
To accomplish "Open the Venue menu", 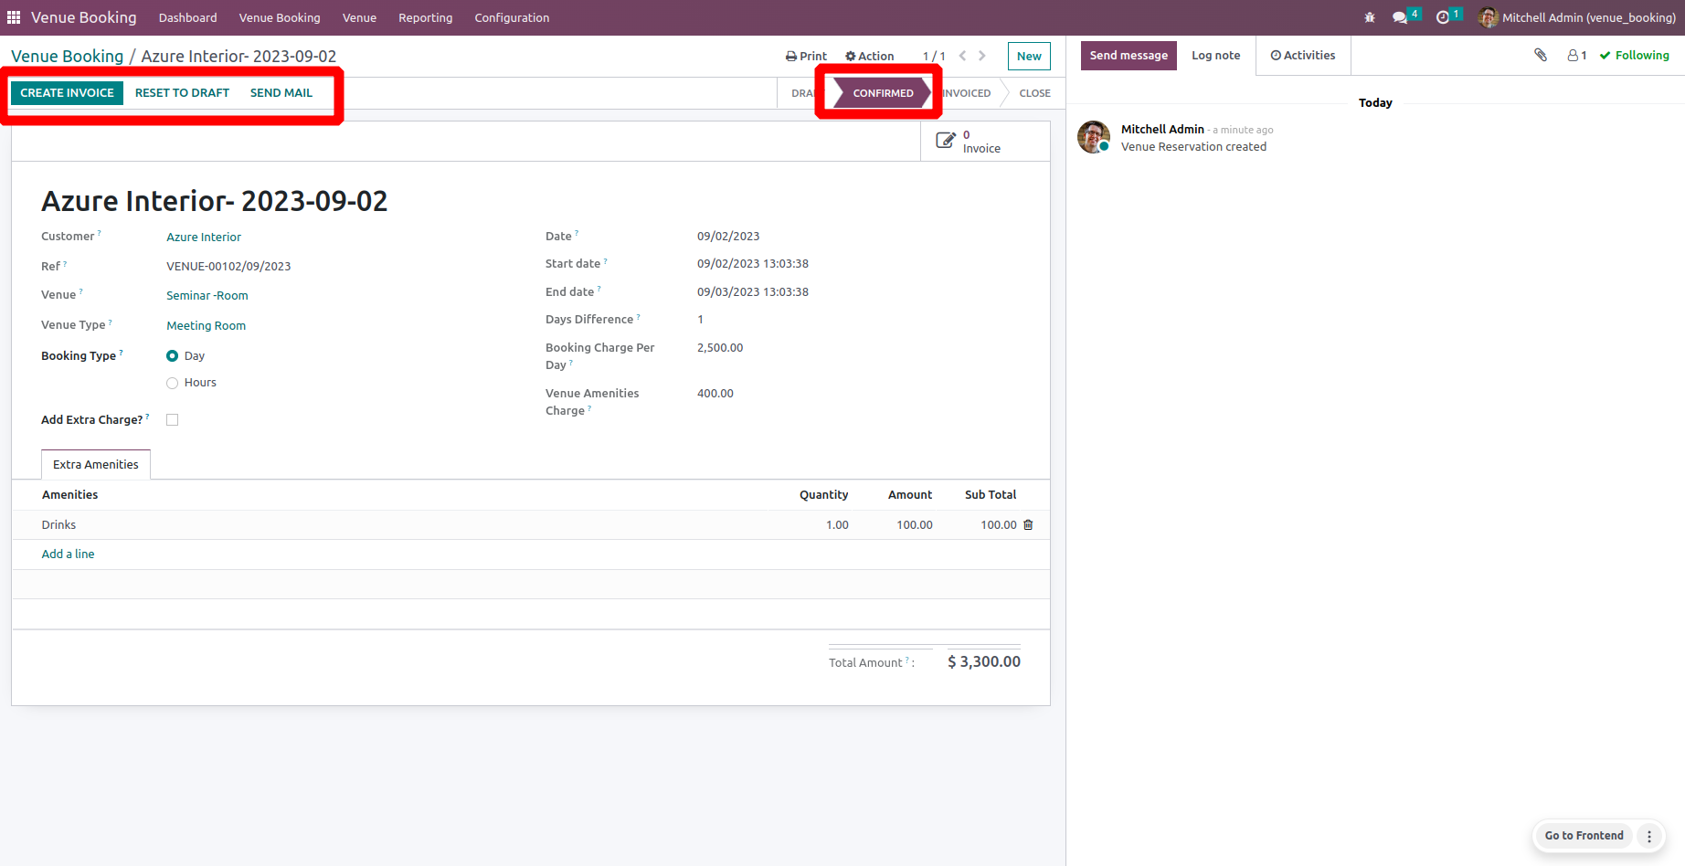I will [x=359, y=17].
